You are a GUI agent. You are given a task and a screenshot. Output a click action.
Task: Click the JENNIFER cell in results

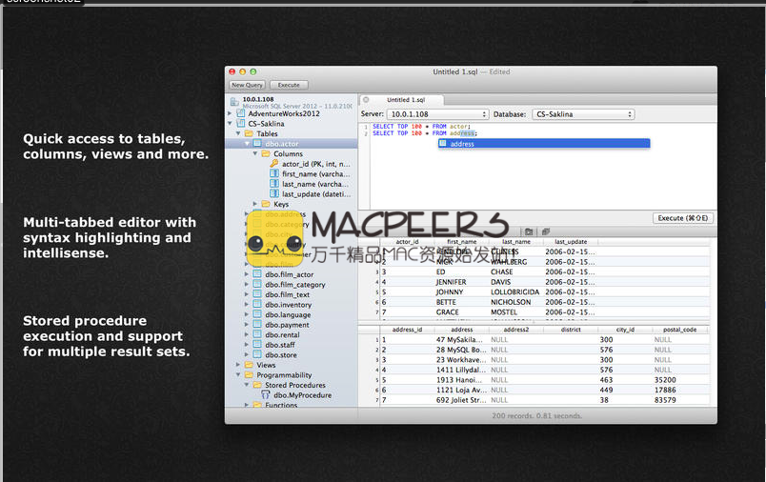451,282
